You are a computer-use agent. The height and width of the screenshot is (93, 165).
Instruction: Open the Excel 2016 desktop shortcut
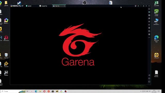156,4
